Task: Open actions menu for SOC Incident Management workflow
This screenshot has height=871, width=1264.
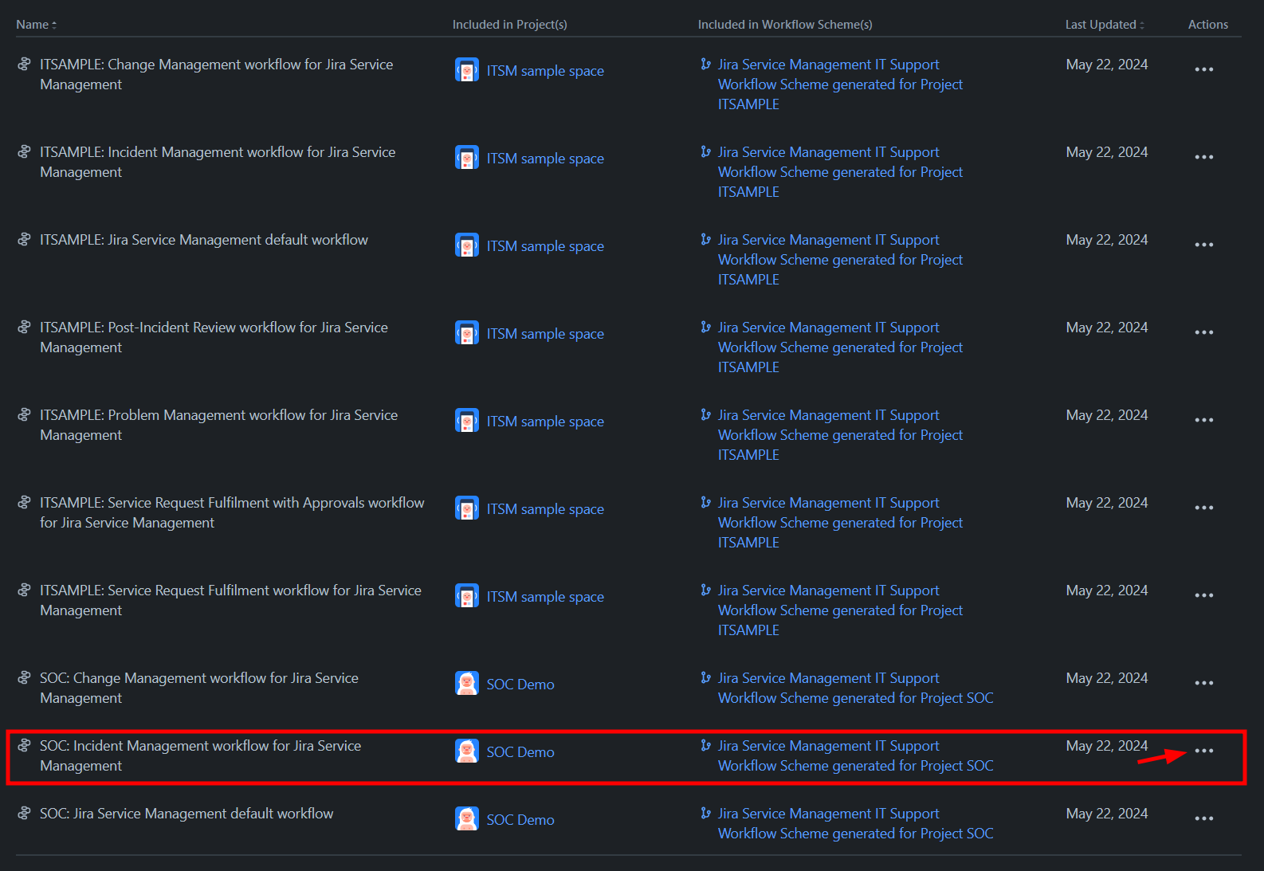Action: (1203, 751)
